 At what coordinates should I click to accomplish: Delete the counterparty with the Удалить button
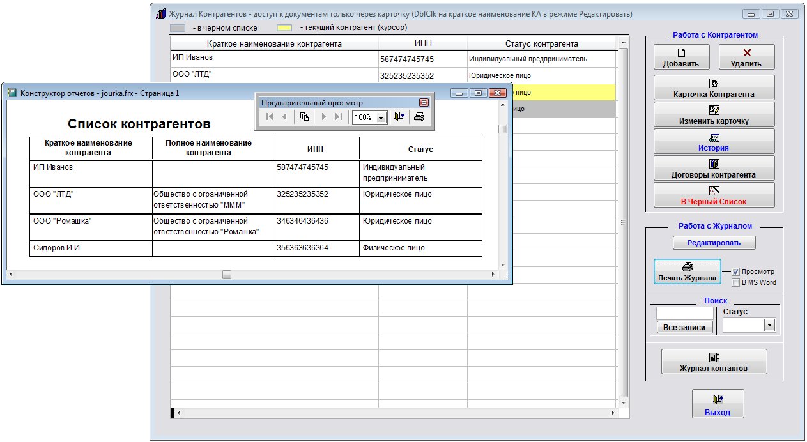(746, 57)
